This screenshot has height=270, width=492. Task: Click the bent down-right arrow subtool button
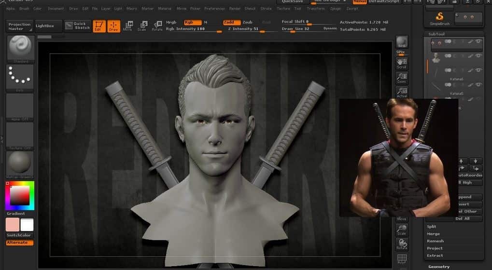click(x=476, y=168)
